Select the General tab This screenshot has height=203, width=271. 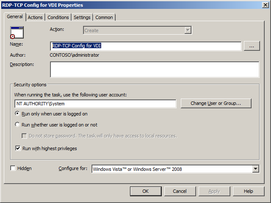[x=15, y=17]
